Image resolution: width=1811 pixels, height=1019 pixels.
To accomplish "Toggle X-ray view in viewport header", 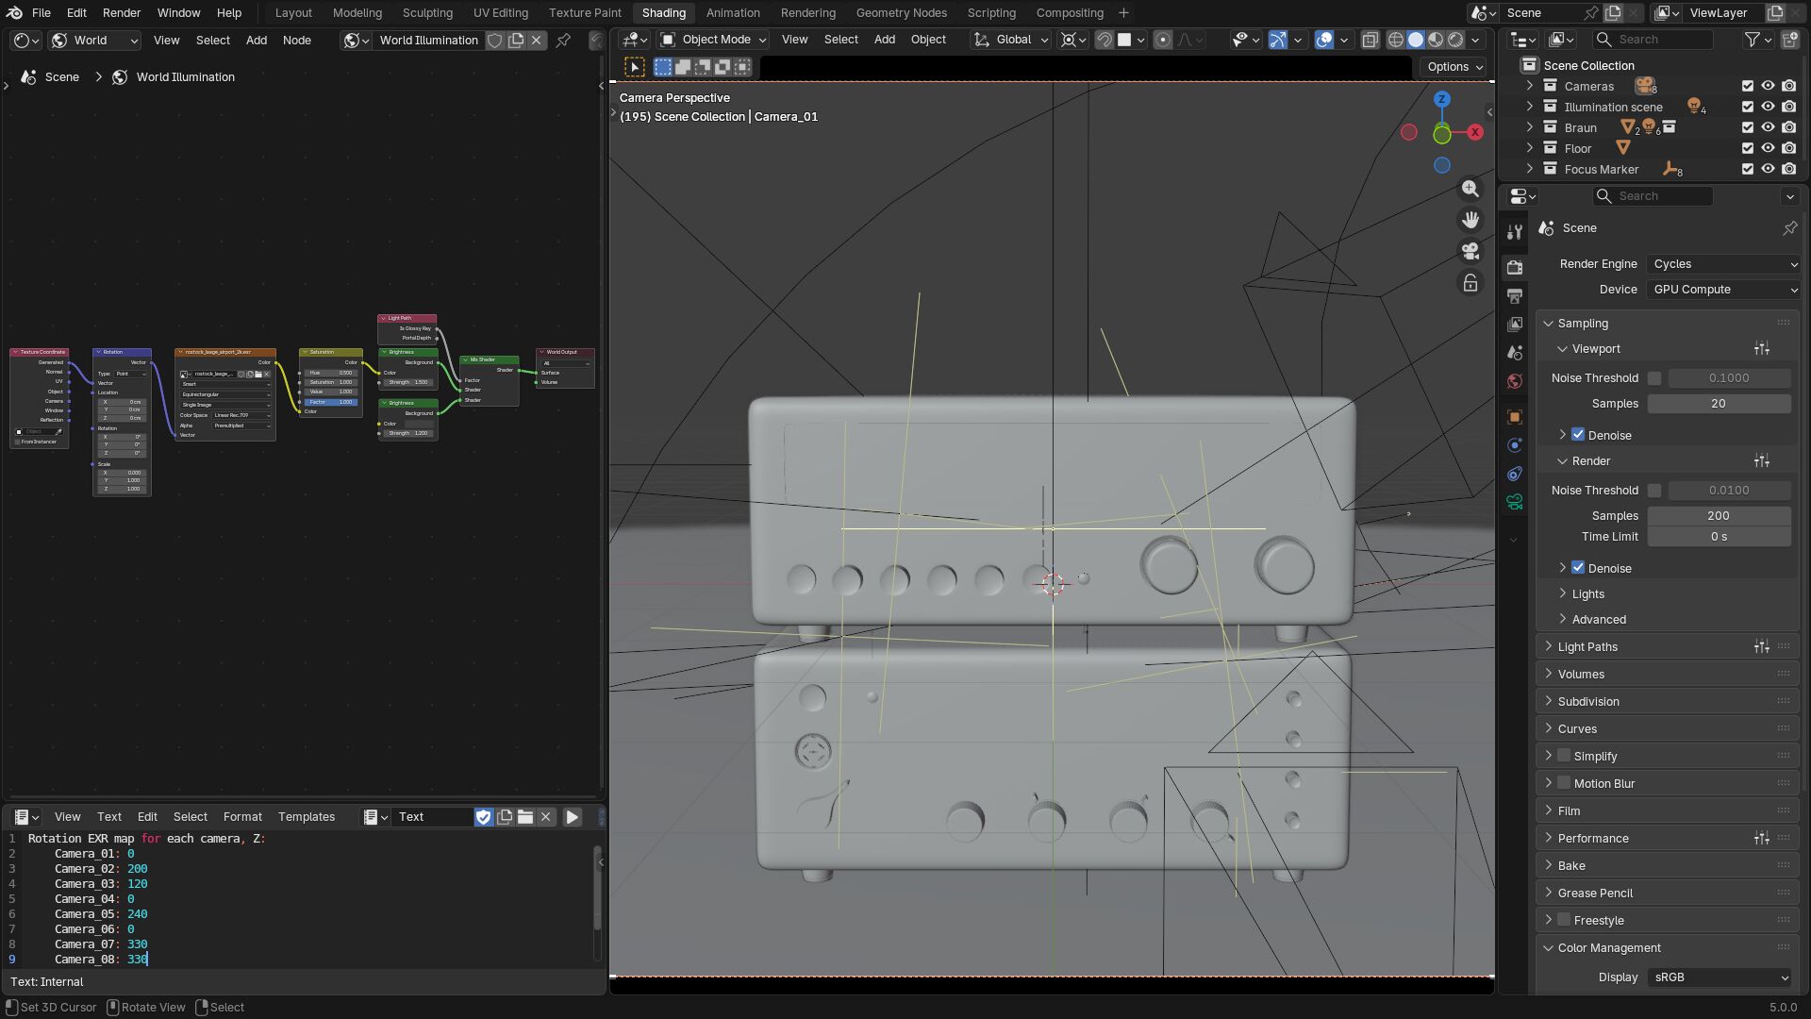I will [1370, 40].
